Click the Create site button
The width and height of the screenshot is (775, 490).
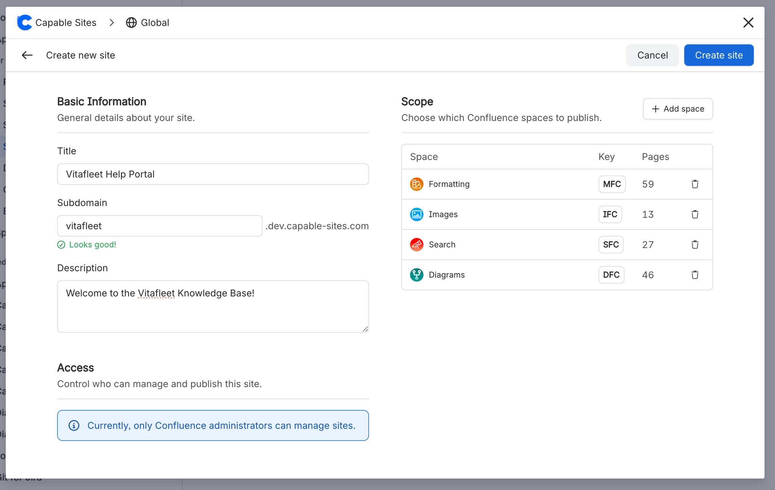click(x=719, y=55)
